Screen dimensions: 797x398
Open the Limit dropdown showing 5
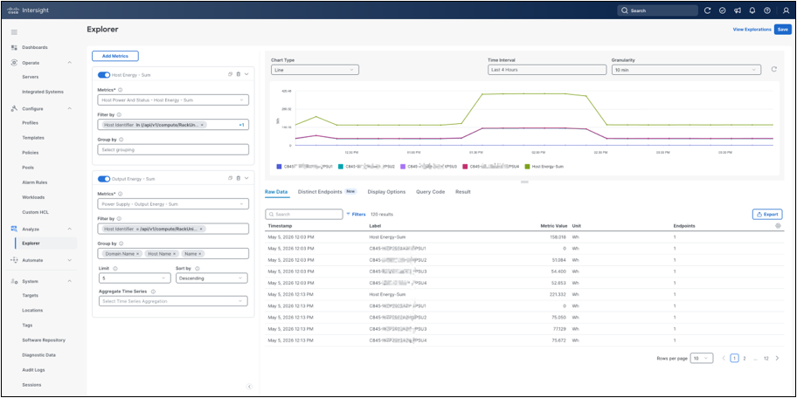click(x=135, y=278)
